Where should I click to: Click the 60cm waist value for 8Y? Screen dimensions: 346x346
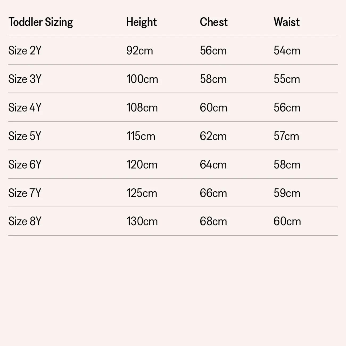[287, 221]
